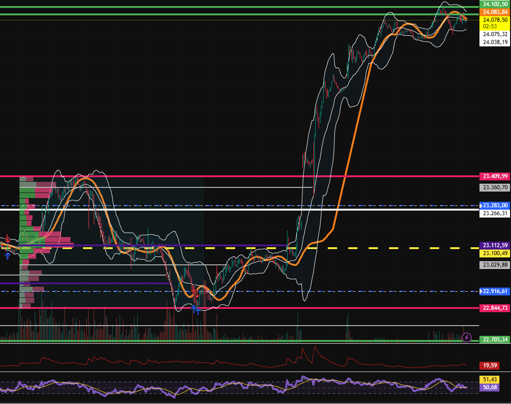The width and height of the screenshot is (511, 404).
Task: Select the red down arrow at chart's left edge
Action: click(7, 239)
